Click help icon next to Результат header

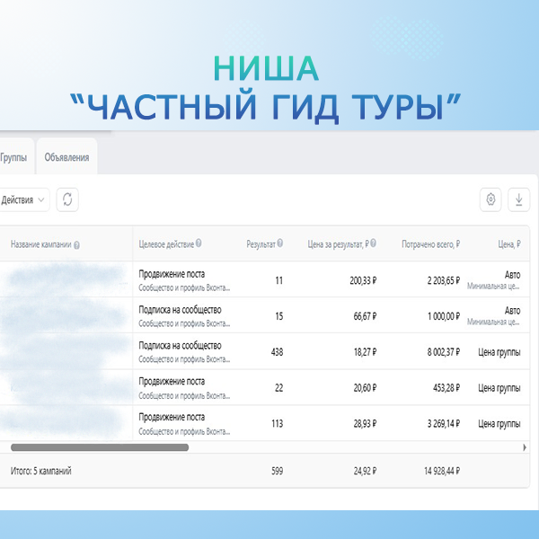279,243
